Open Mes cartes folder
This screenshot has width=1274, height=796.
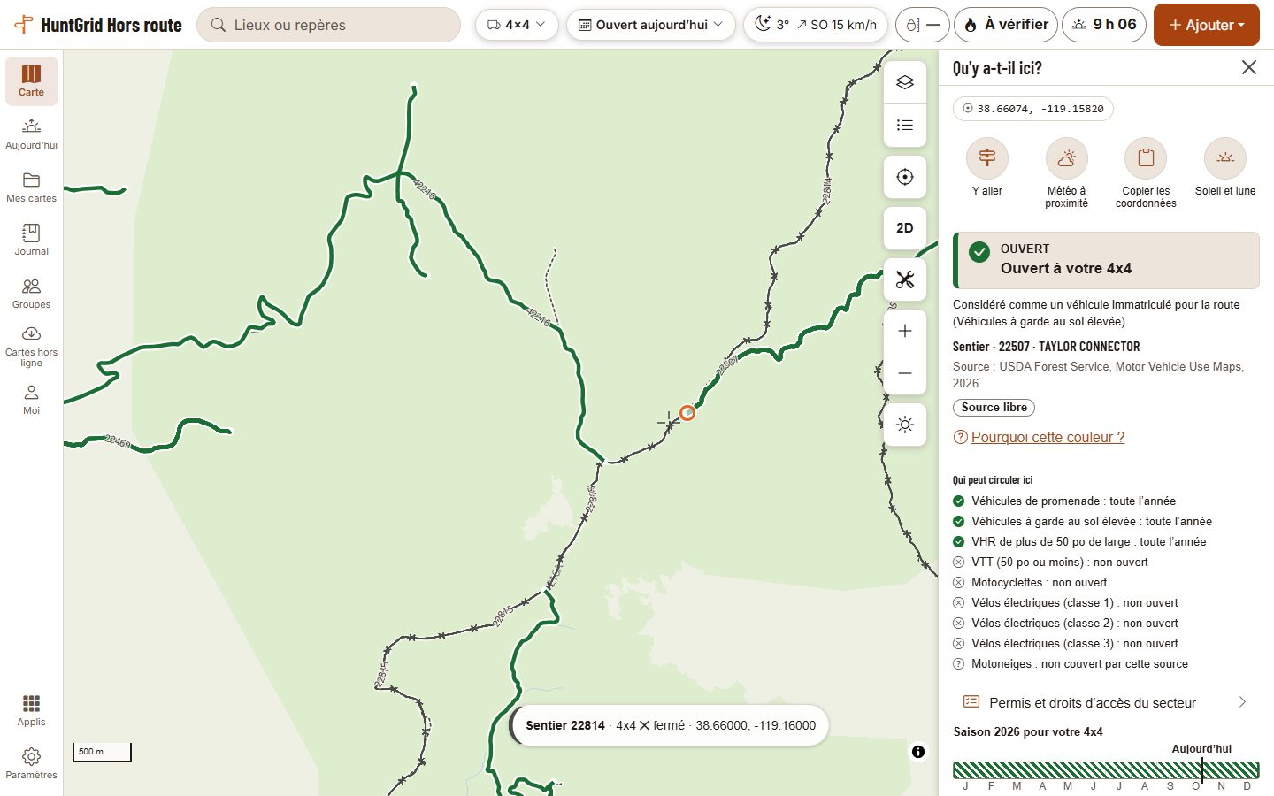[x=32, y=188]
